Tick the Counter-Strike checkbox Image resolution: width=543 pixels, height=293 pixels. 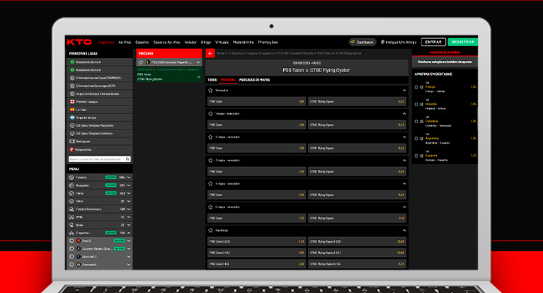pos(72,248)
